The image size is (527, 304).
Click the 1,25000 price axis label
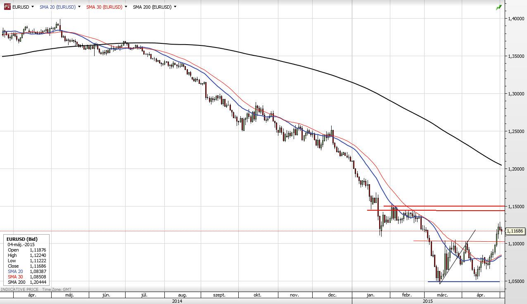pyautogui.click(x=517, y=131)
